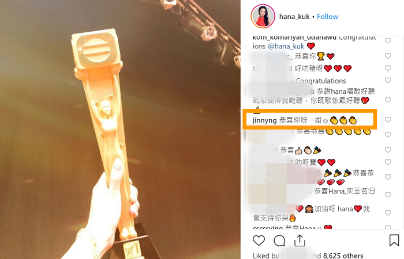Open jinnyng's profile from comment
404x259 pixels.
tap(264, 120)
